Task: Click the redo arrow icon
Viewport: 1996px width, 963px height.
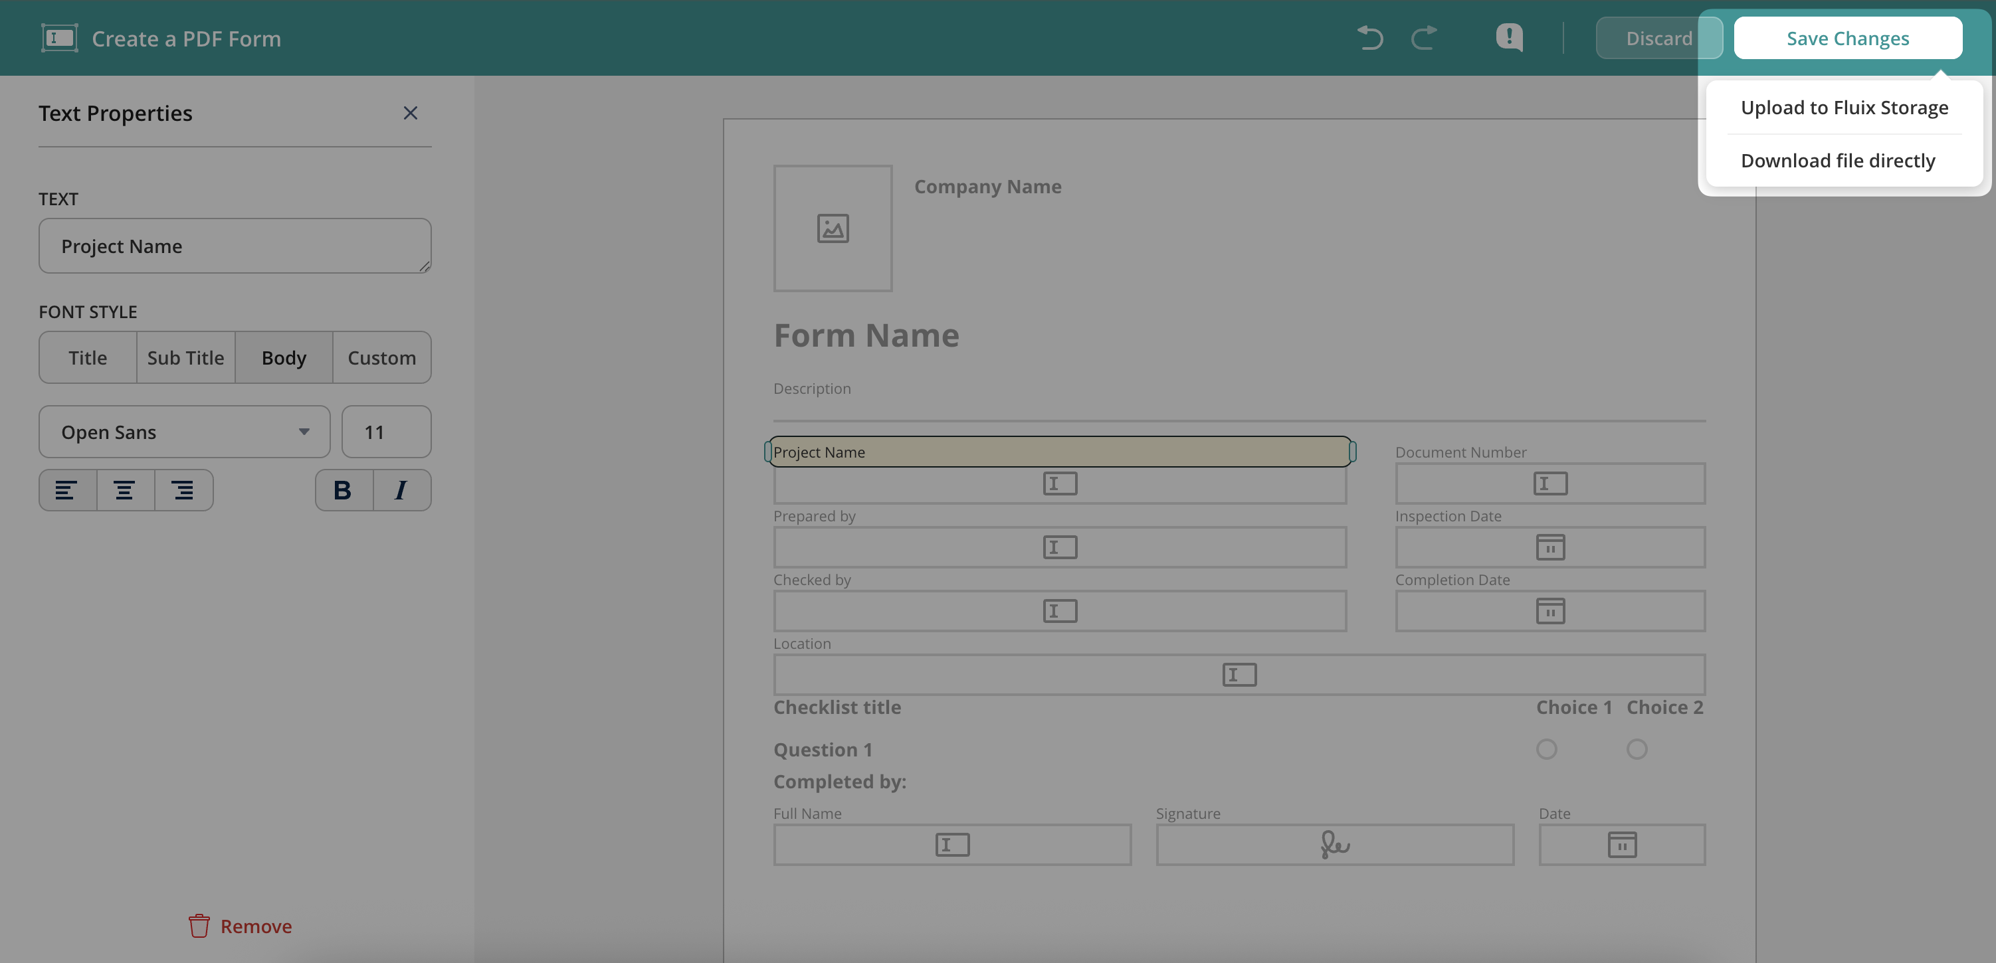Action: coord(1423,37)
